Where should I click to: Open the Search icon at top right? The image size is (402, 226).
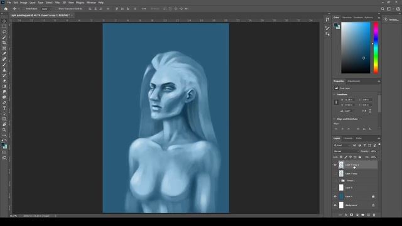click(x=383, y=9)
